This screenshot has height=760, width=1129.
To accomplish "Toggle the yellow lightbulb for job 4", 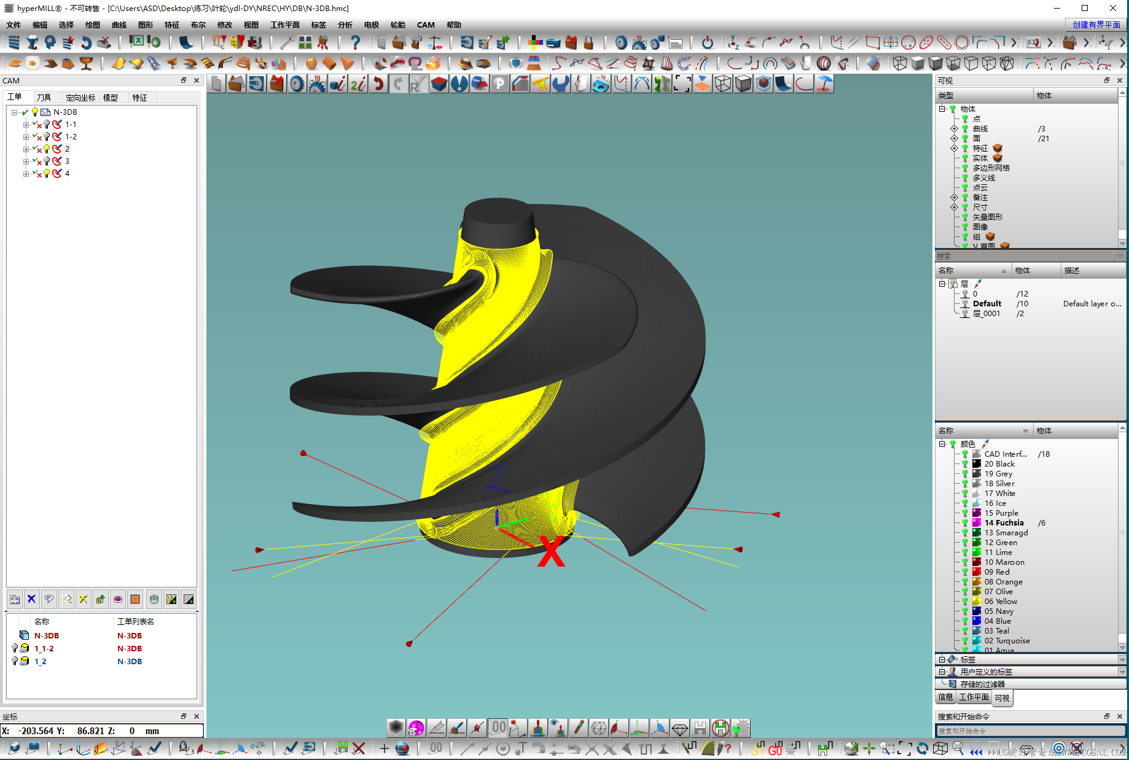I will 47,174.
